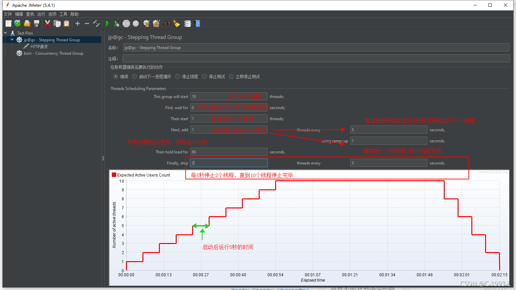Image resolution: width=516 pixels, height=290 pixels.
Task: Click the 00:00:54 time axis label
Action: [x=275, y=275]
